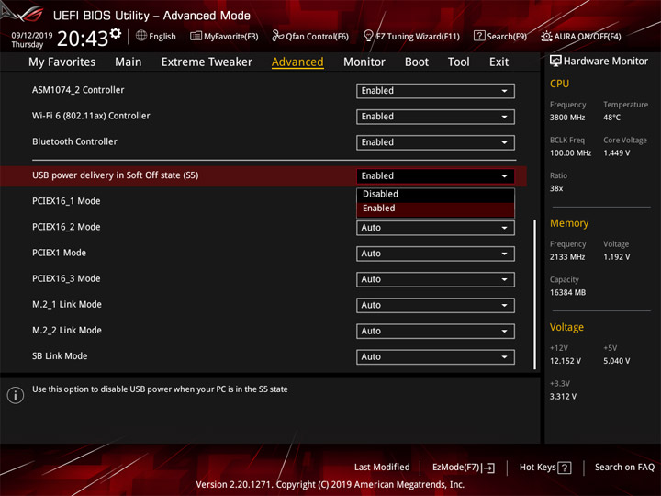This screenshot has height=496, width=661.
Task: Select the SB Link Mode label
Action: [x=60, y=356]
